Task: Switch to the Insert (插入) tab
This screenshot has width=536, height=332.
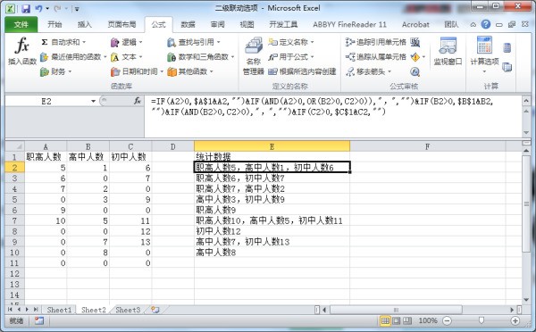Action: [85, 24]
